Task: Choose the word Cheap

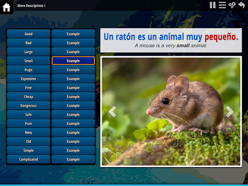Action: pos(29,96)
